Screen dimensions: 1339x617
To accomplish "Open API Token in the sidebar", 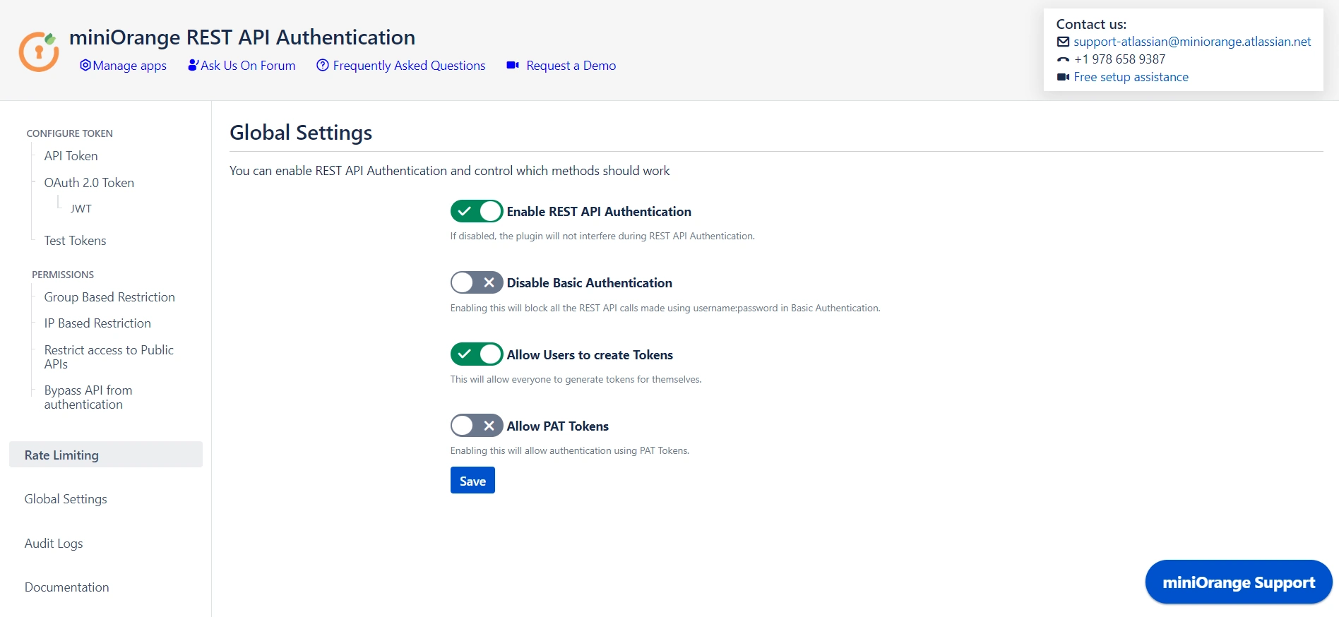I will click(71, 156).
